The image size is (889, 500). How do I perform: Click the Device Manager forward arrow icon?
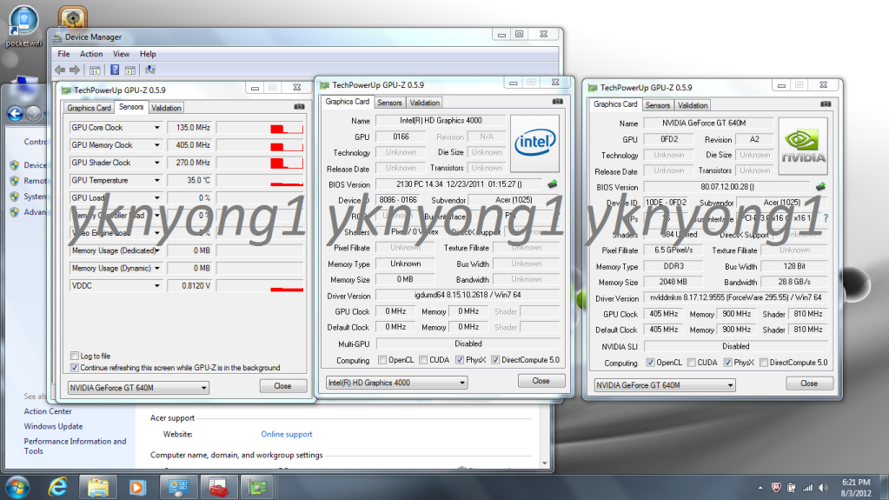click(x=74, y=70)
